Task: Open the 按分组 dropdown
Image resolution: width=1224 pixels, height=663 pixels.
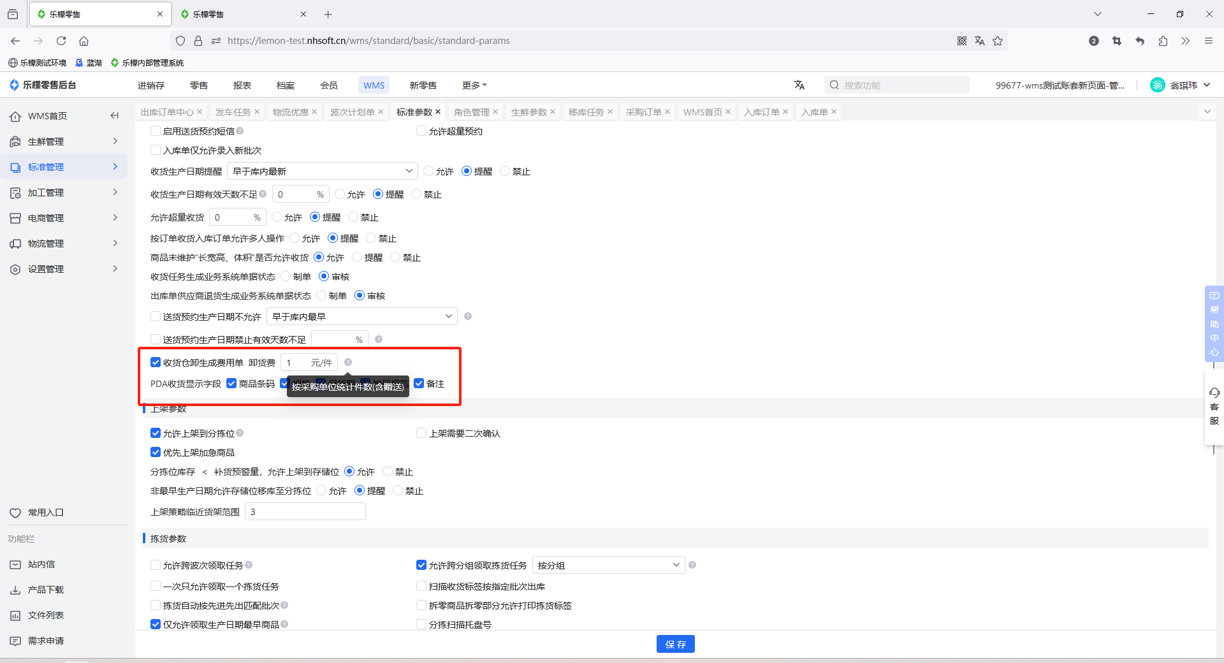Action: coord(608,565)
